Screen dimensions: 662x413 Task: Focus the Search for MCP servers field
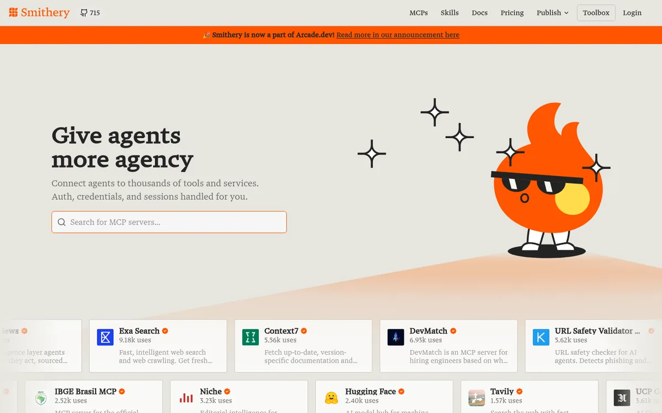click(169, 222)
